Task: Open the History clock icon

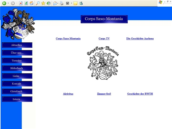Action: 49,3
